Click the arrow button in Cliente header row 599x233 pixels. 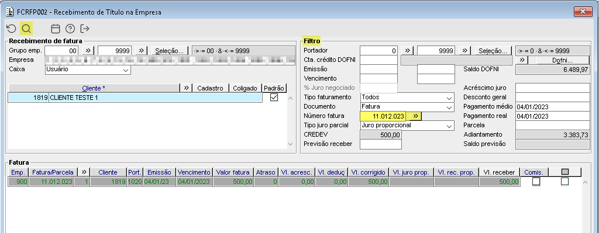[x=186, y=88]
